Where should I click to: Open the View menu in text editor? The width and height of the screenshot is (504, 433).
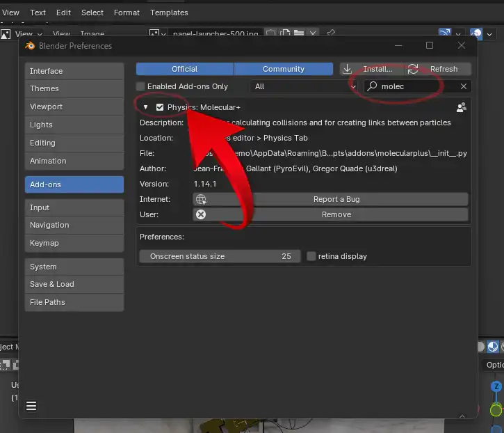coord(10,13)
